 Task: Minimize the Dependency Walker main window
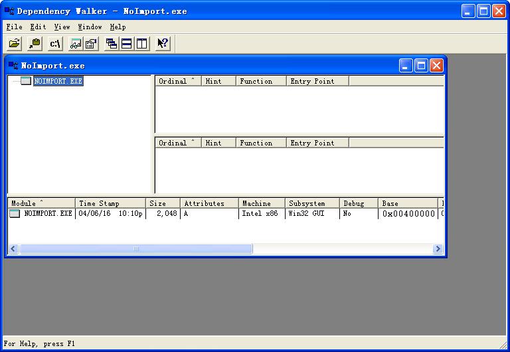tap(468, 11)
